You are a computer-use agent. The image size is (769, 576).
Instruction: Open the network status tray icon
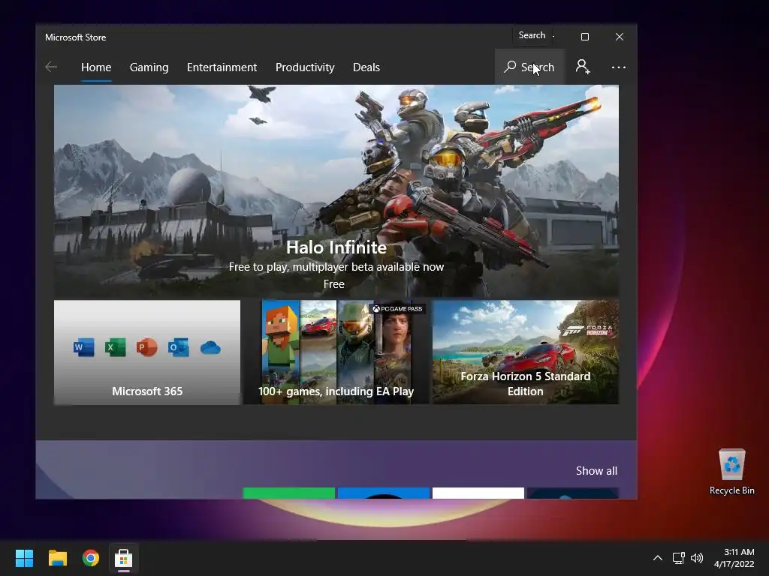point(678,558)
